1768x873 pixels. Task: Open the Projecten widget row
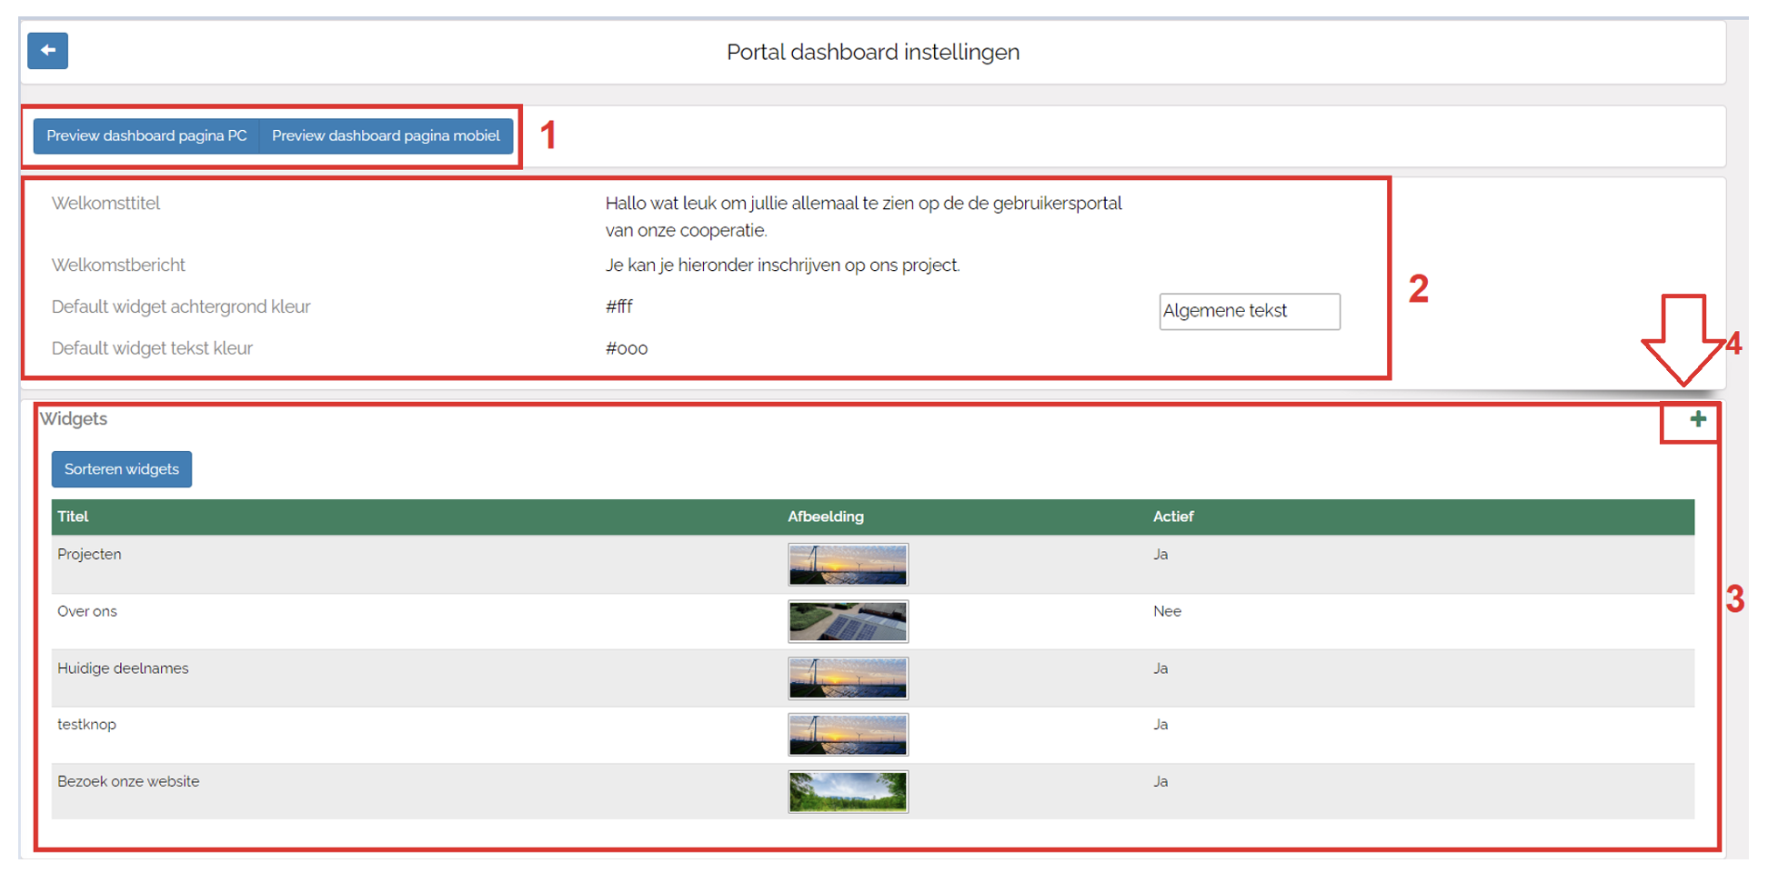pyautogui.click(x=89, y=555)
